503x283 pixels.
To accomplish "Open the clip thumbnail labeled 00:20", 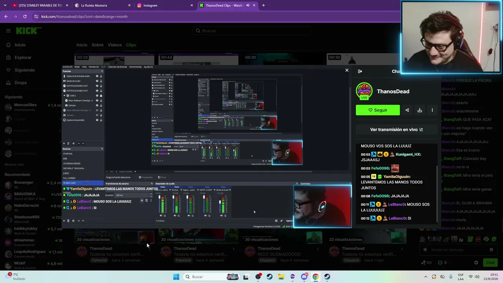I will click(x=114, y=60).
